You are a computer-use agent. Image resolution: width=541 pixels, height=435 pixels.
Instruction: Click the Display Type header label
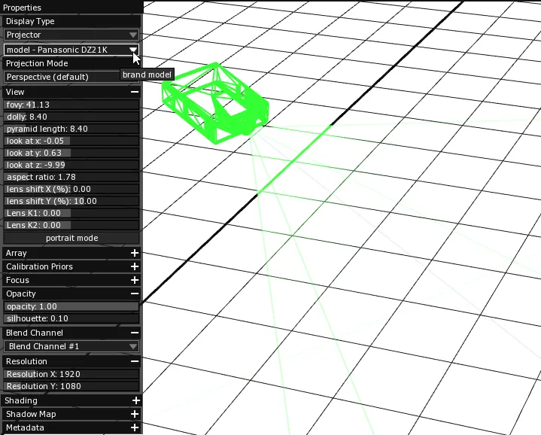point(30,21)
